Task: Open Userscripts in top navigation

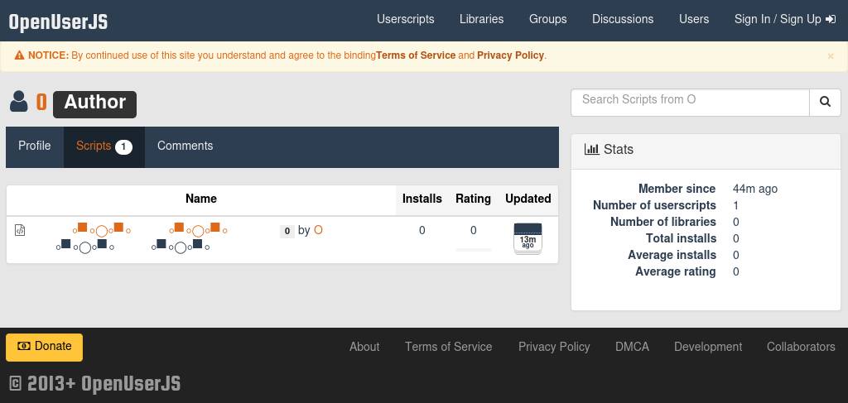Action: click(x=405, y=19)
